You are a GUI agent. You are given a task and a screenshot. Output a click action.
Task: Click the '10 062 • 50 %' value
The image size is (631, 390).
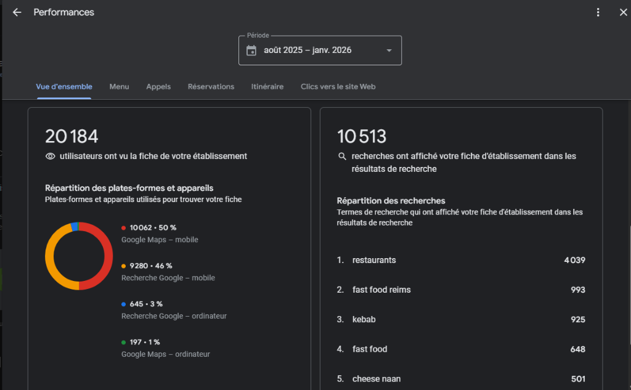(x=153, y=228)
